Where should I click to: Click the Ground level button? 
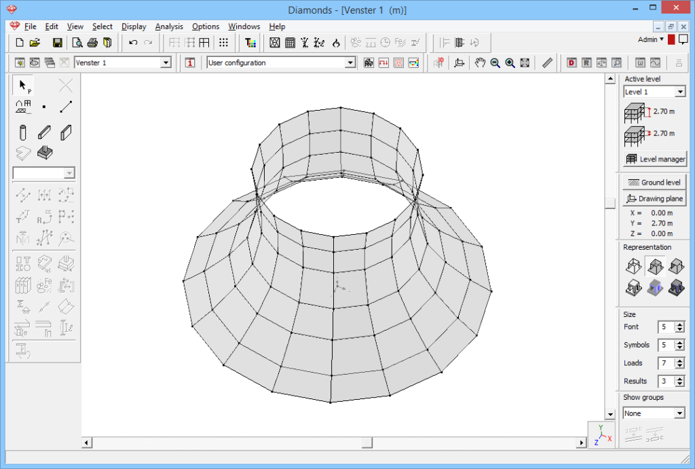654,182
